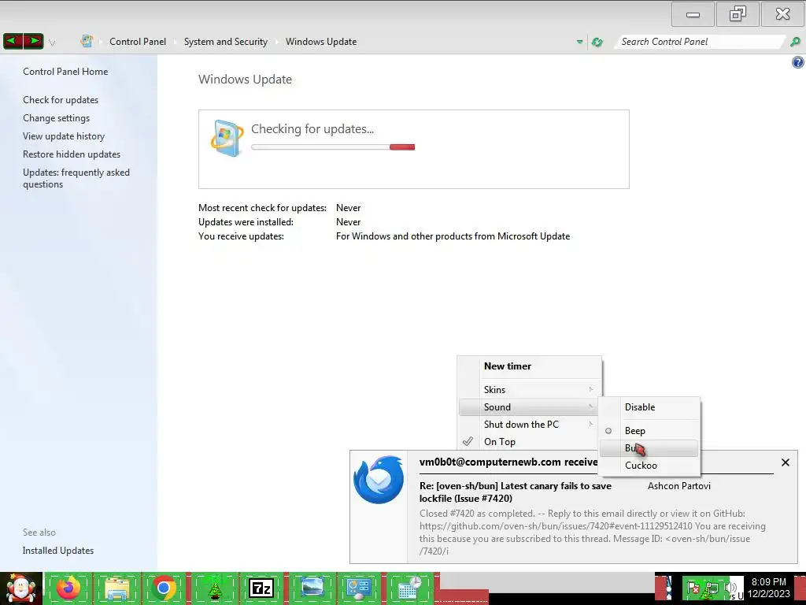The height and width of the screenshot is (605, 806).
Task: Open Firefox from the taskbar
Action: 68,588
